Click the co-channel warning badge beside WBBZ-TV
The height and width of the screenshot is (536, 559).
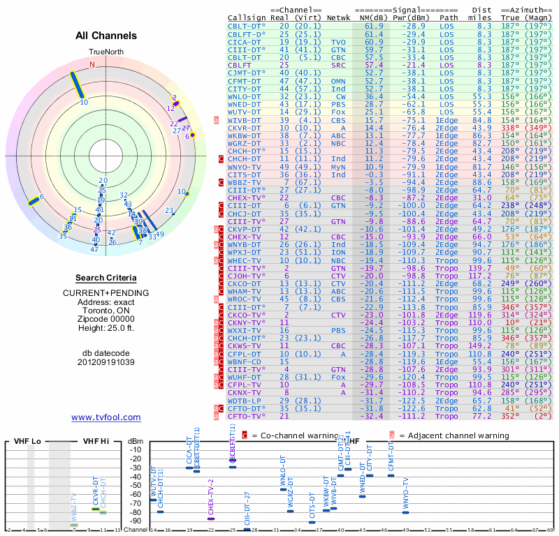tap(220, 183)
